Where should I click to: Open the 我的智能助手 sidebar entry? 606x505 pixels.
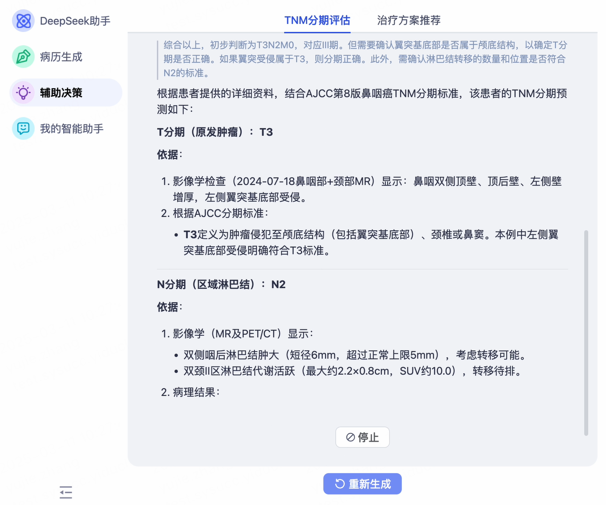[x=72, y=128]
